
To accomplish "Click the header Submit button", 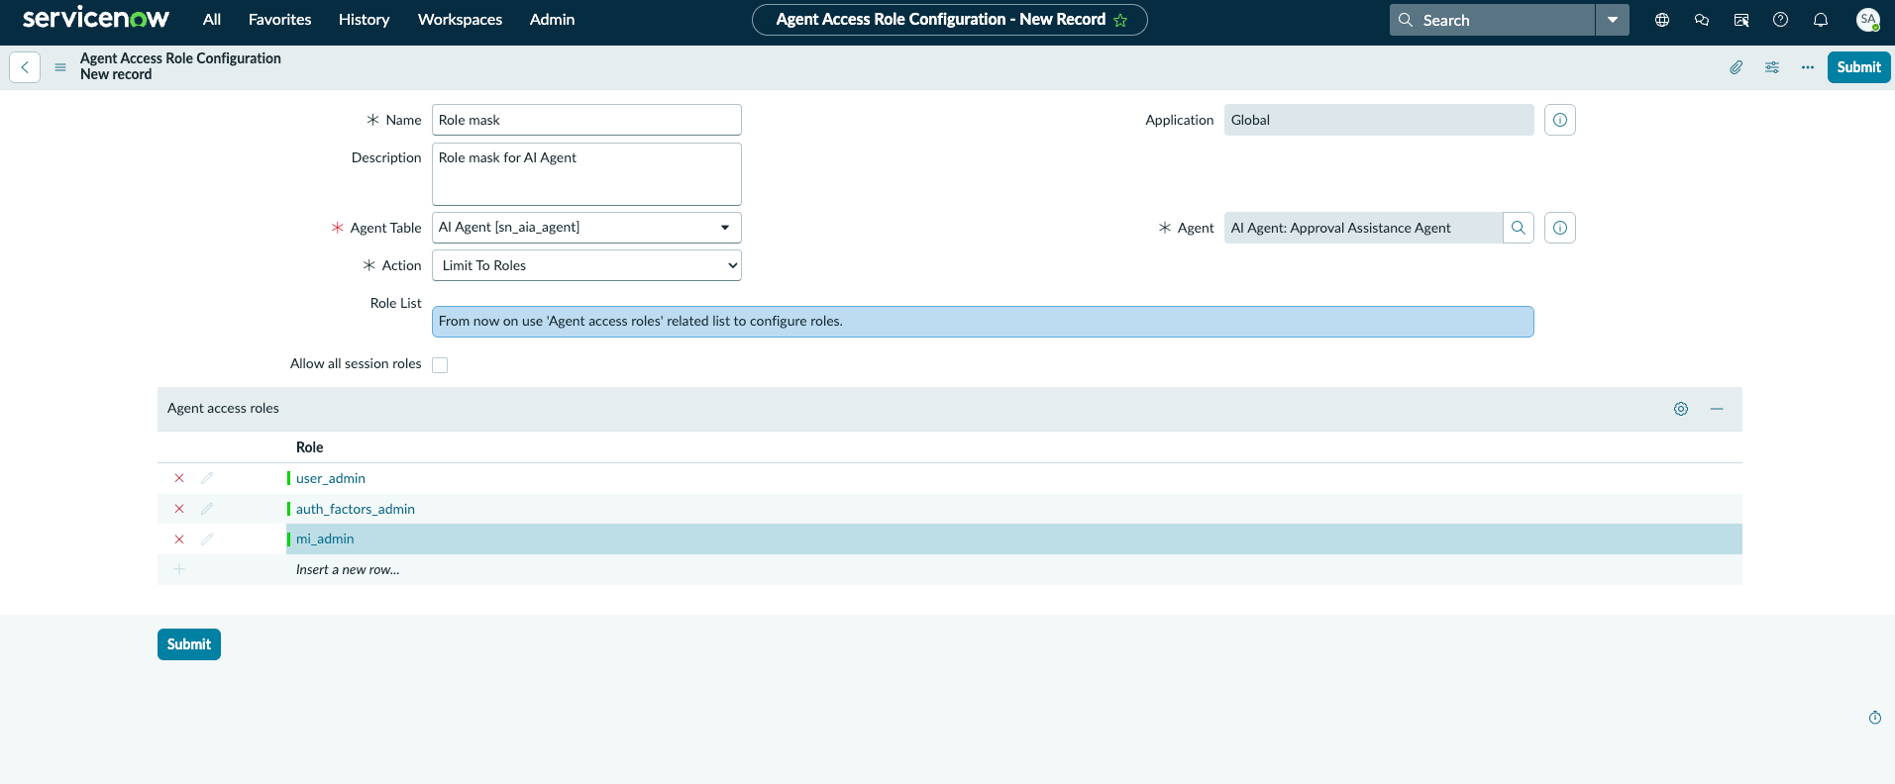I will [1858, 67].
